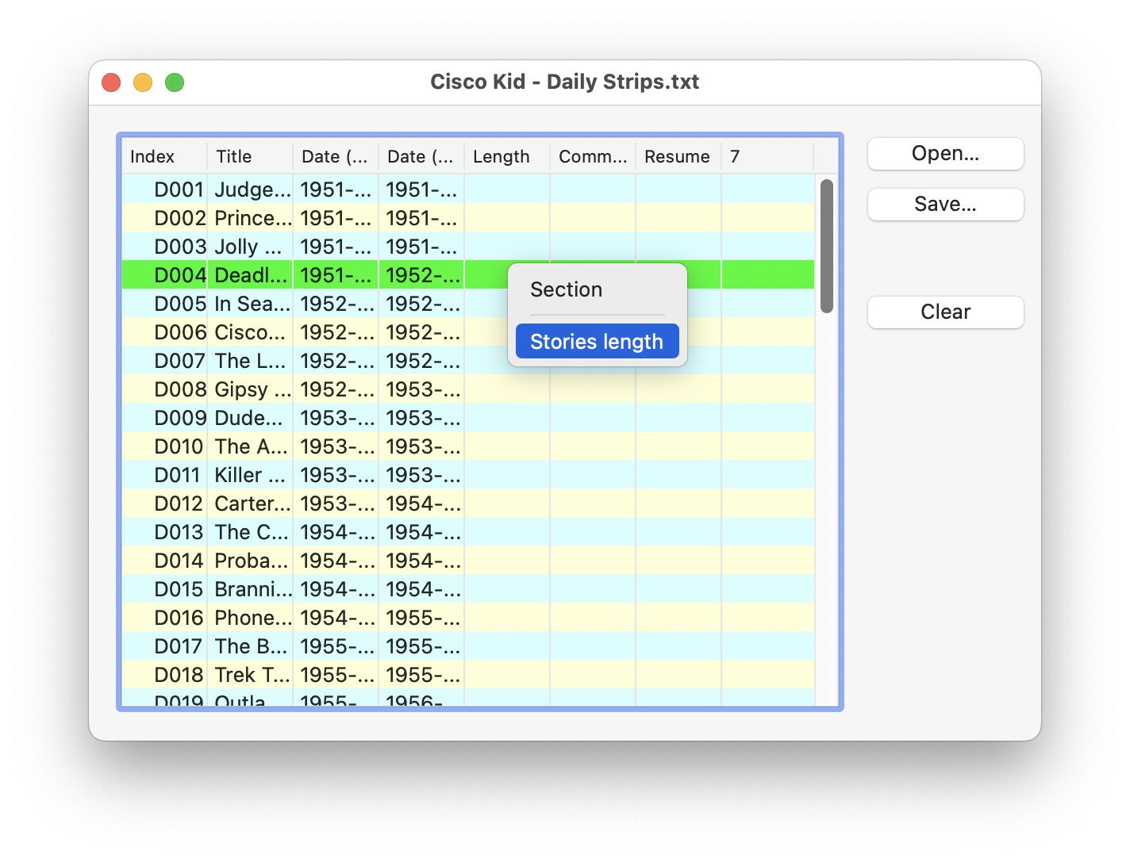Choose Stories length from context menu
Screen dimensions: 1130x858
(x=597, y=342)
